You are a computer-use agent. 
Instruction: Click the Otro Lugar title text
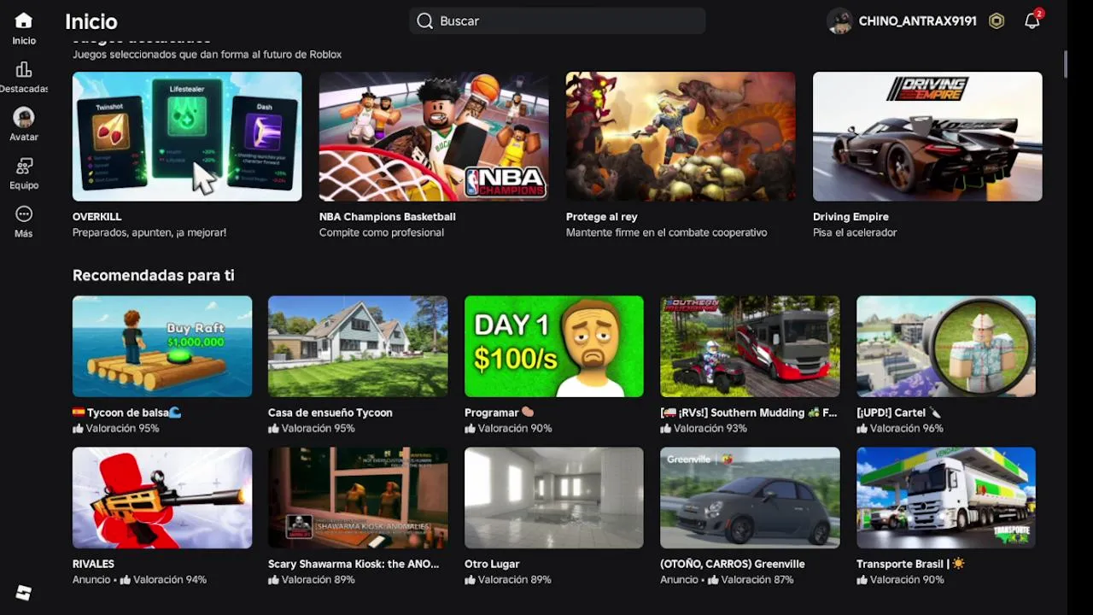[492, 564]
